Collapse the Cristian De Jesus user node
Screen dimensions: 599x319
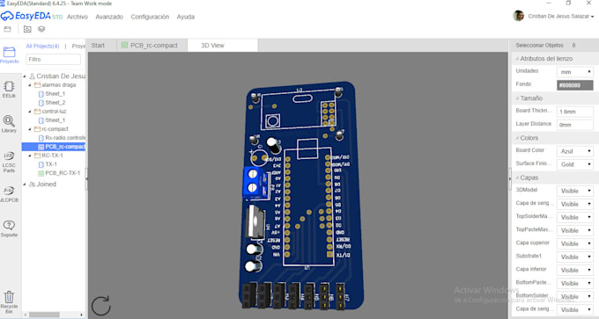point(25,76)
